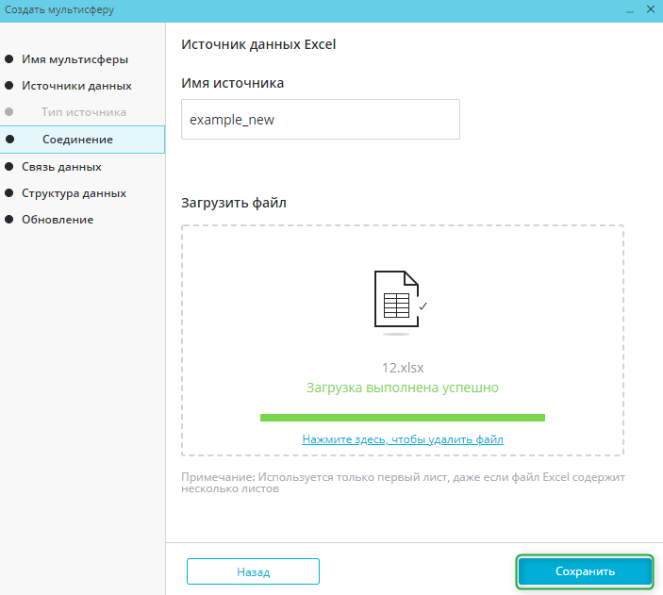Go to the Структура данных step
The height and width of the screenshot is (595, 663).
click(x=74, y=193)
